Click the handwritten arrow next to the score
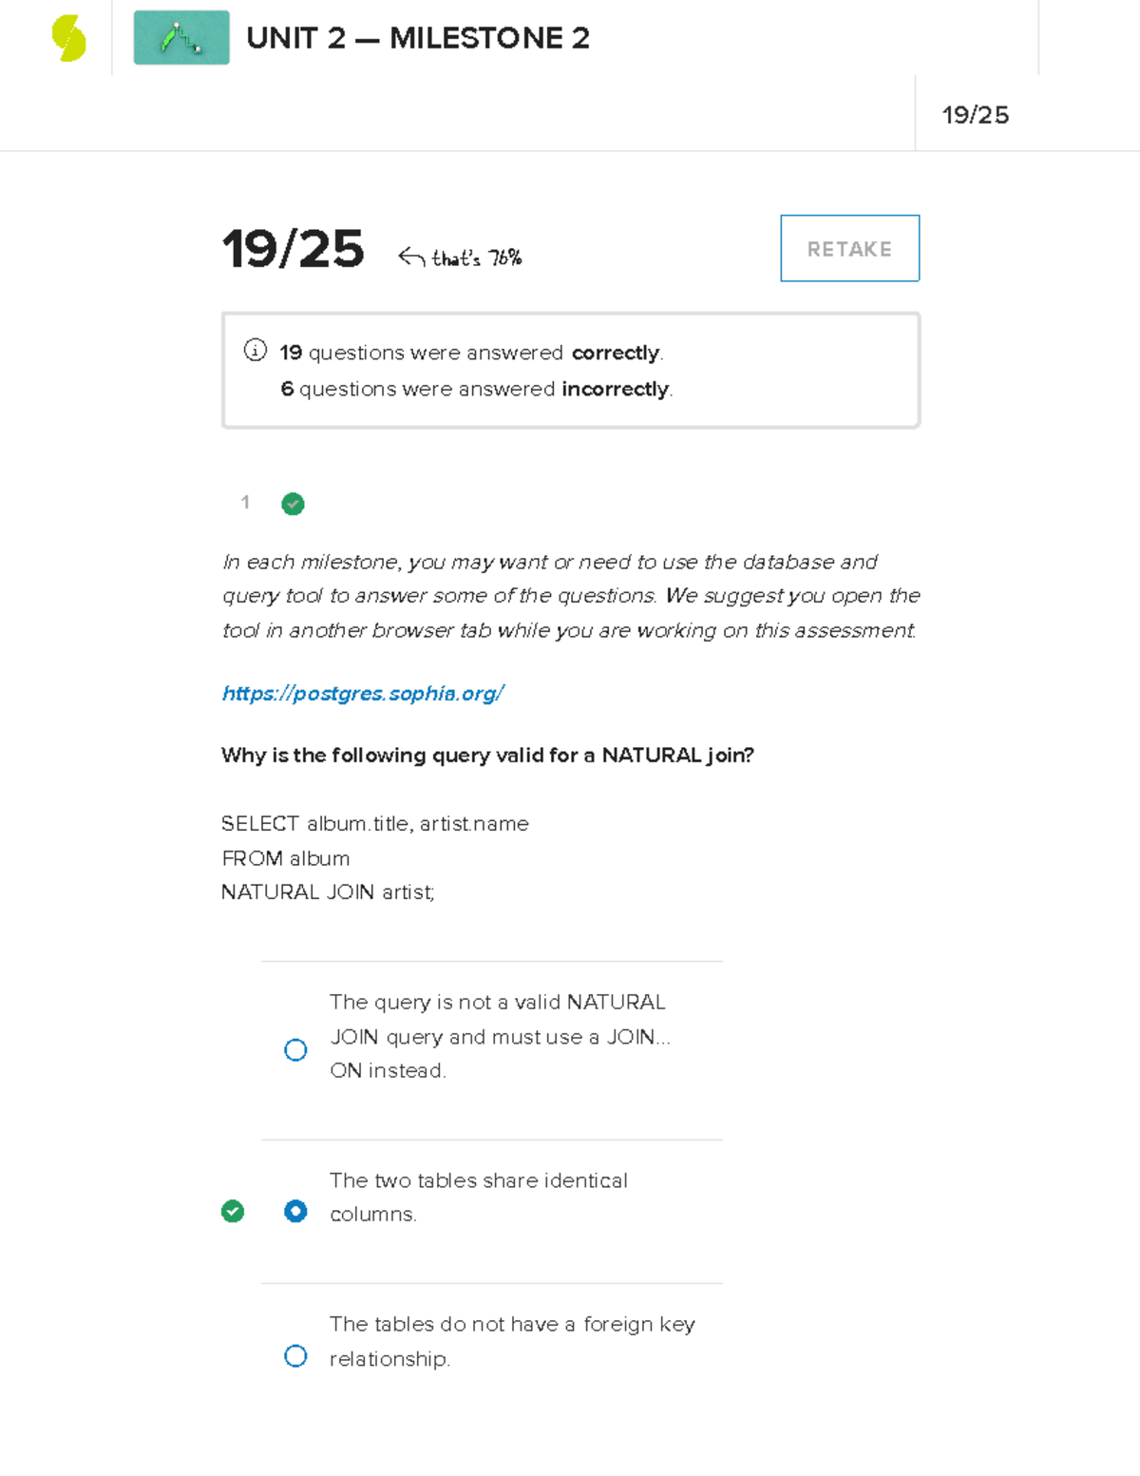 click(410, 255)
